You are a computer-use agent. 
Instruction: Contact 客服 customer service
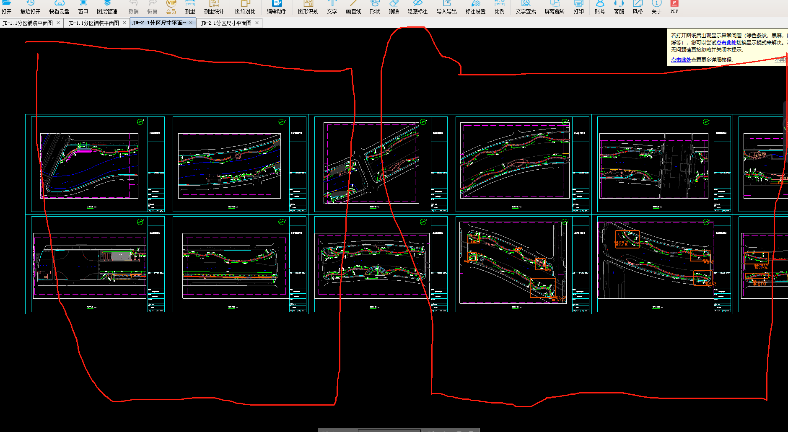click(619, 7)
